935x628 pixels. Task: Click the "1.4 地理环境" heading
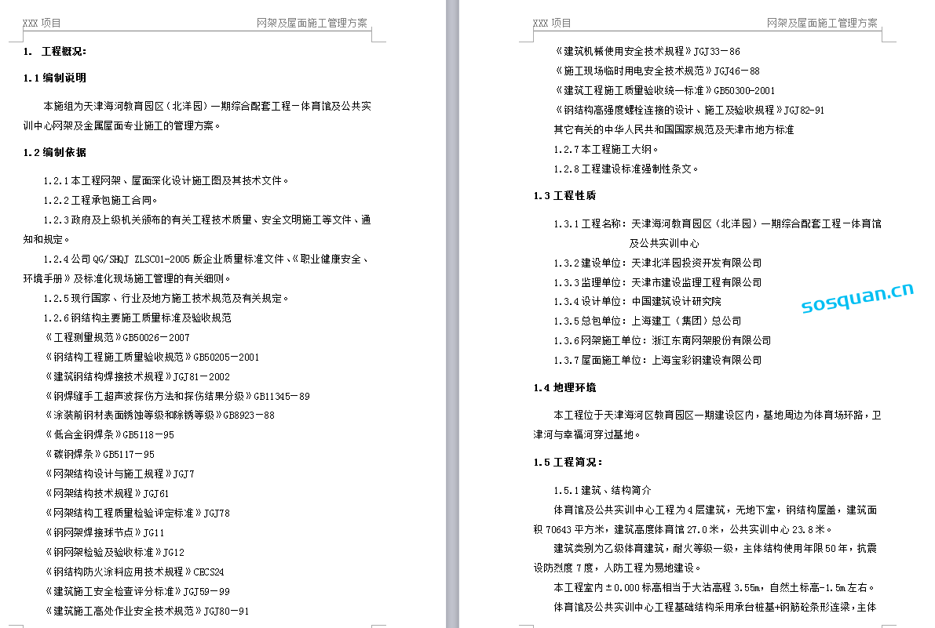tap(564, 387)
